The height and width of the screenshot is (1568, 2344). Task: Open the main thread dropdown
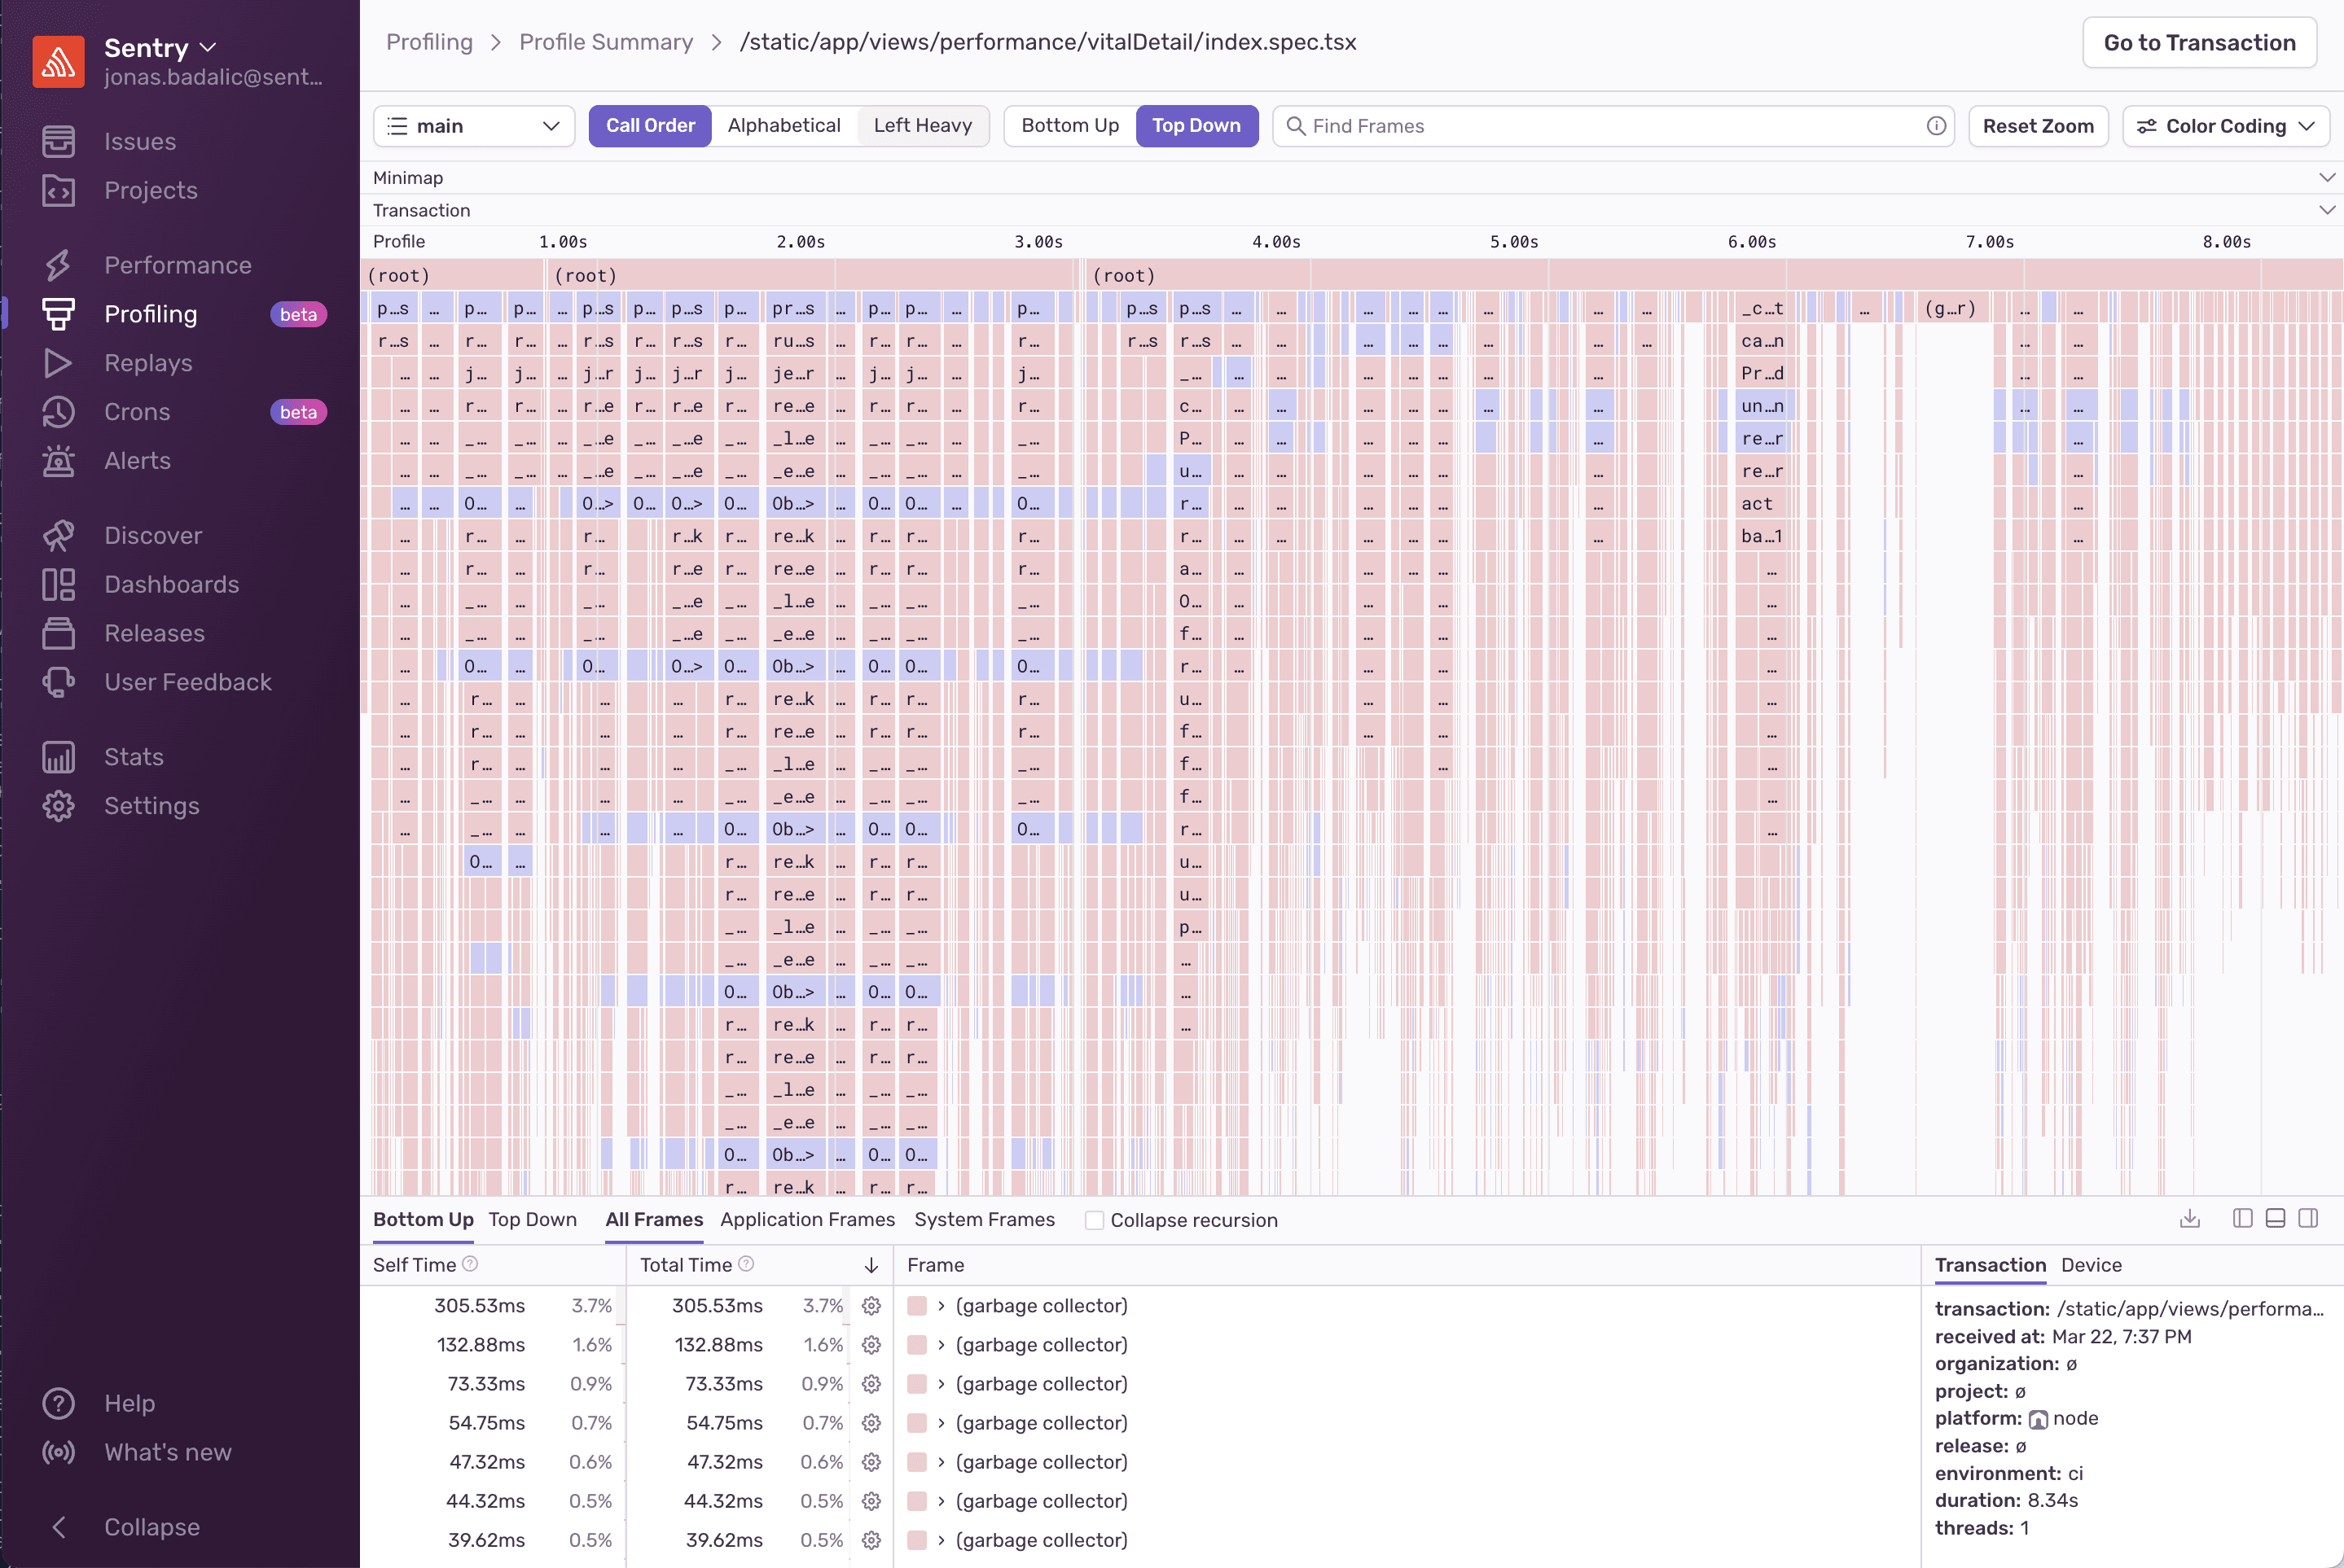473,126
